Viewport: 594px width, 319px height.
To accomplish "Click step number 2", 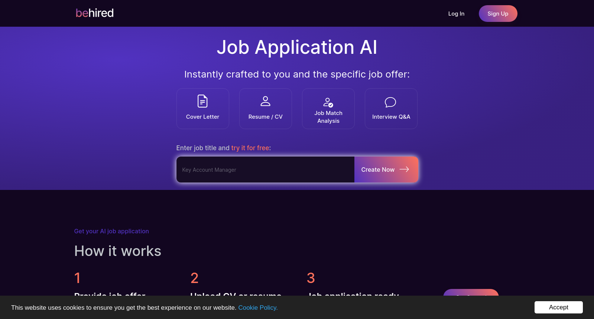I will (194, 278).
